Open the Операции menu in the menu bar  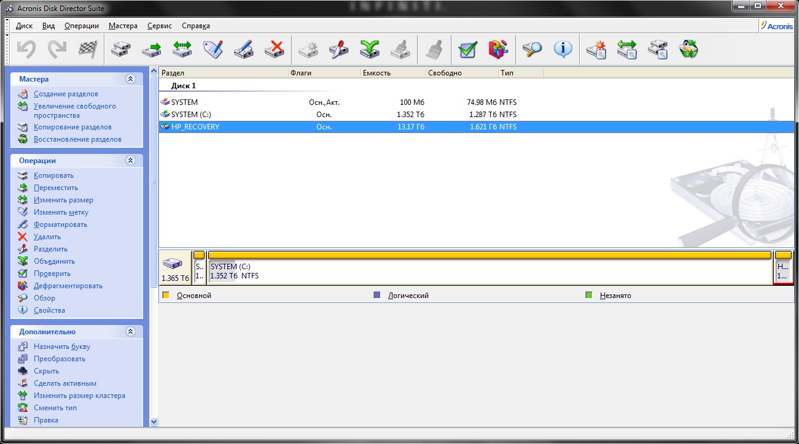[82, 26]
